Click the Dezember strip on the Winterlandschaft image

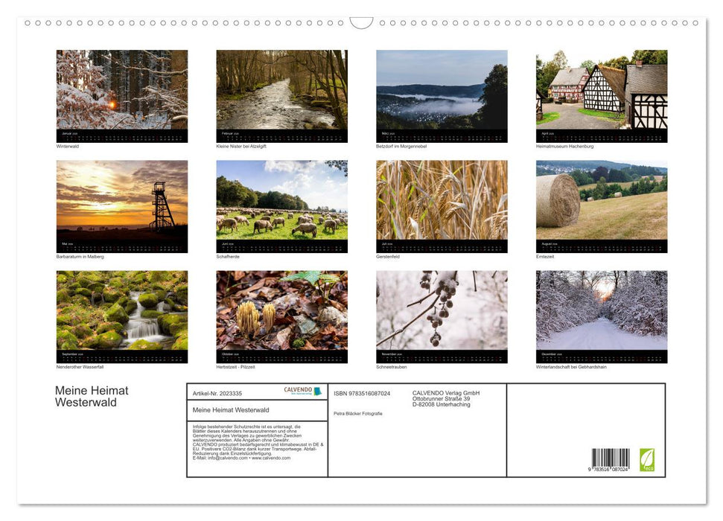pyautogui.click(x=601, y=355)
